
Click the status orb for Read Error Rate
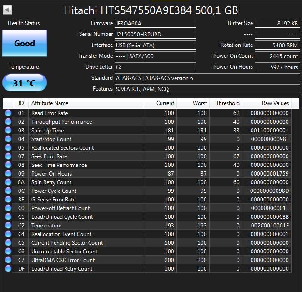pos(8,113)
